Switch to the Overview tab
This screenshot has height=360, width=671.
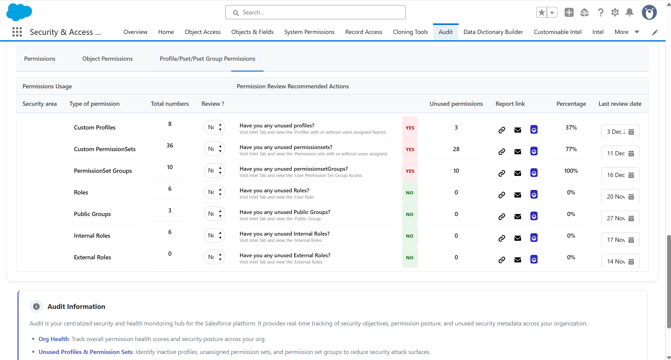click(x=135, y=32)
